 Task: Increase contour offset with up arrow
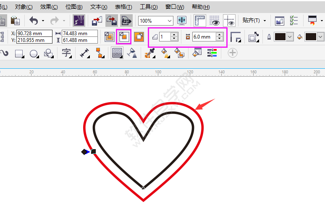219,35
